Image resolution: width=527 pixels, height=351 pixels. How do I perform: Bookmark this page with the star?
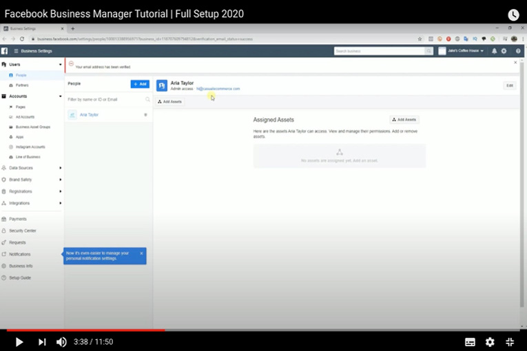[420, 39]
